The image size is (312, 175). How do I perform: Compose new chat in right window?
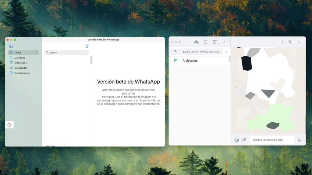[x=215, y=42]
